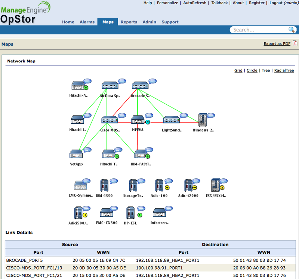Select the Adic-100 tape library icon

(x=159, y=185)
